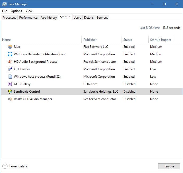Click the GOG Galaxy purple icon
The image size is (183, 173).
click(x=10, y=84)
